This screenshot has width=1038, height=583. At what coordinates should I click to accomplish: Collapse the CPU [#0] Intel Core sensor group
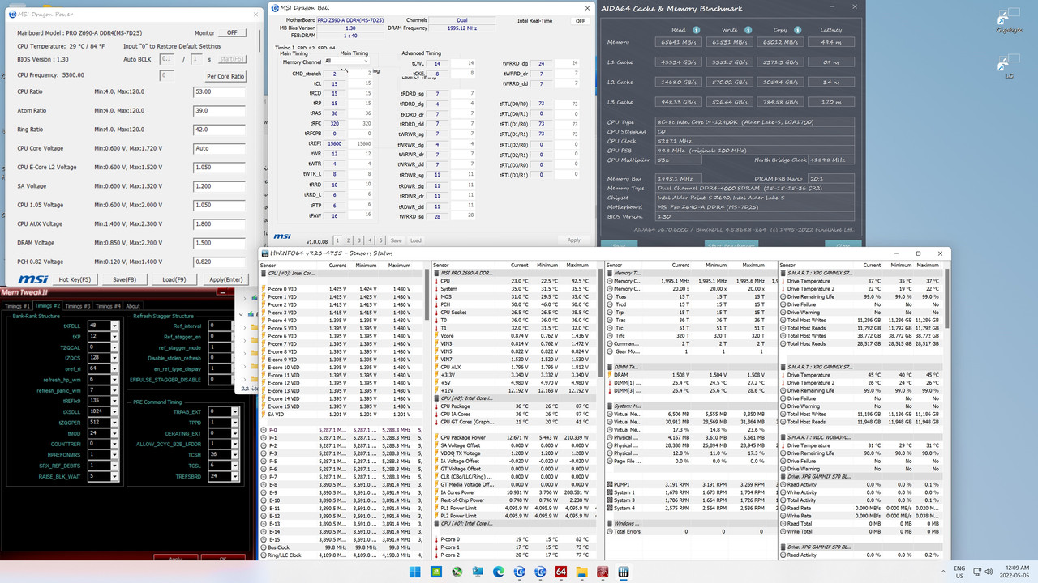coord(263,274)
